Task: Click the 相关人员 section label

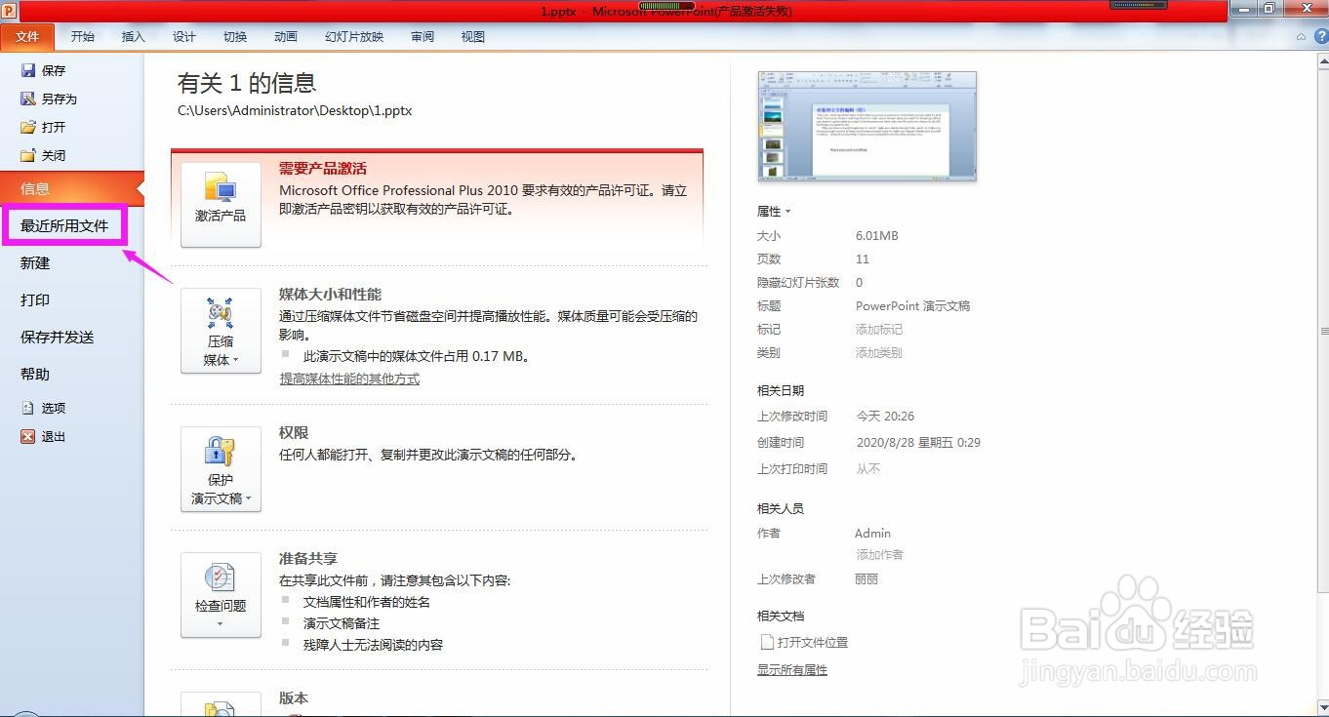Action: (781, 508)
